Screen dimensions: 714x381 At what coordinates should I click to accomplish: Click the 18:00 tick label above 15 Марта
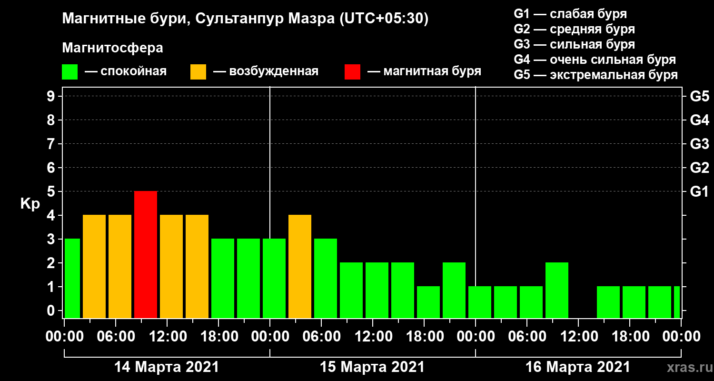click(424, 337)
